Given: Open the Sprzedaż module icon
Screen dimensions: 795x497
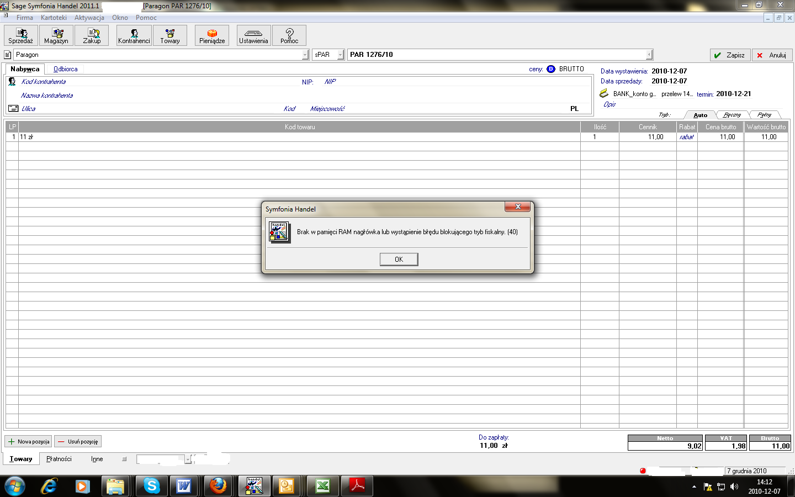Looking at the screenshot, I should click(x=21, y=35).
